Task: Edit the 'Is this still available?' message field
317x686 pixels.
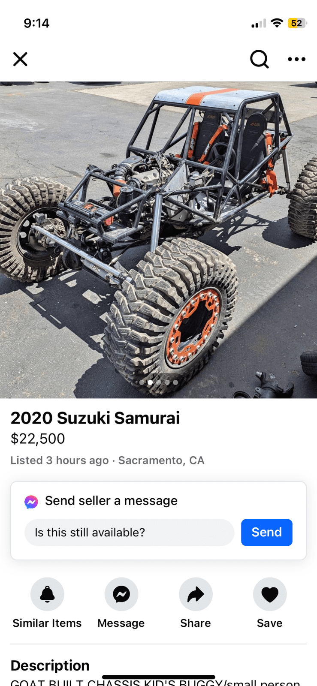Action: (x=130, y=533)
